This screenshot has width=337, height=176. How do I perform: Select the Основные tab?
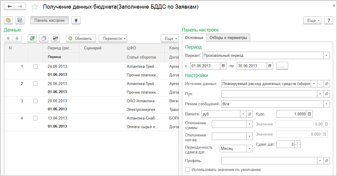tap(194, 38)
